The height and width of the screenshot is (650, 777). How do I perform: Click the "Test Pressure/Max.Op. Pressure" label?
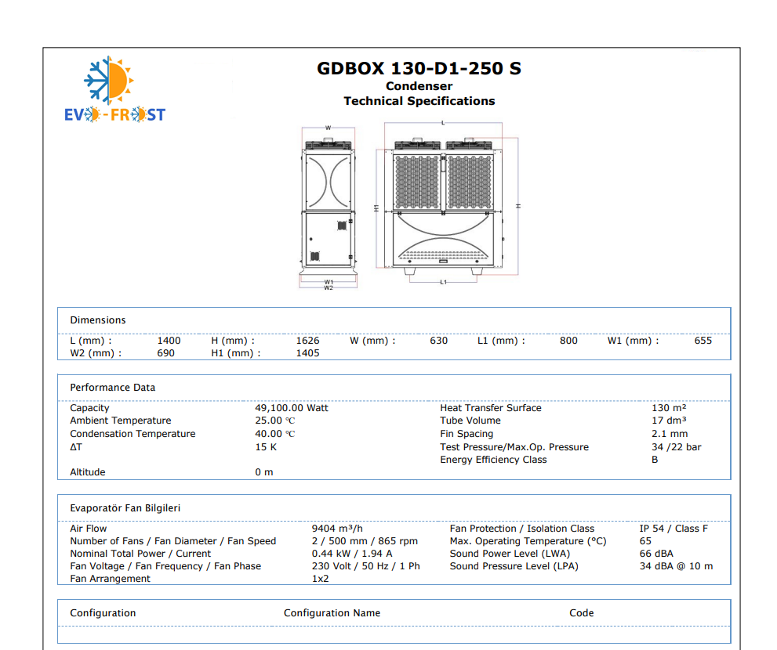point(514,447)
